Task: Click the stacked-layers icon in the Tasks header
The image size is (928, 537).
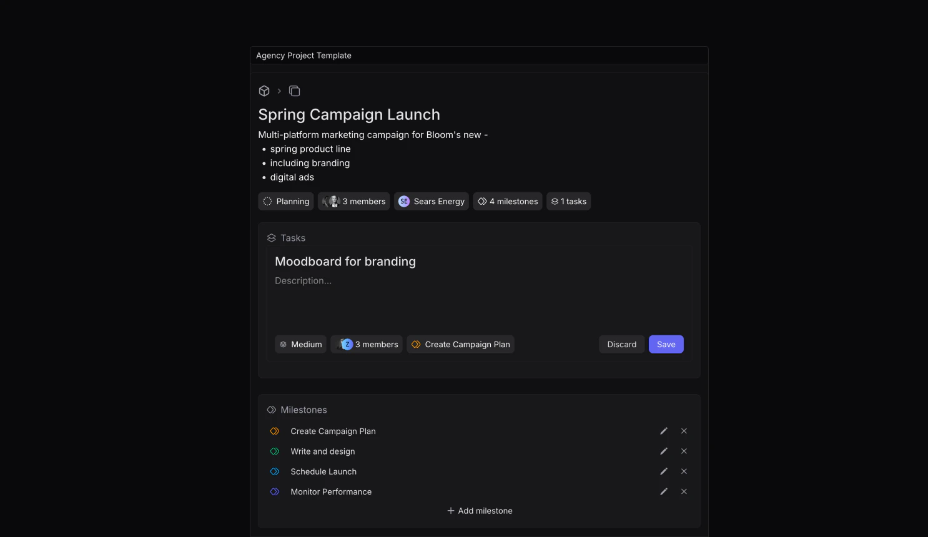Action: point(271,237)
